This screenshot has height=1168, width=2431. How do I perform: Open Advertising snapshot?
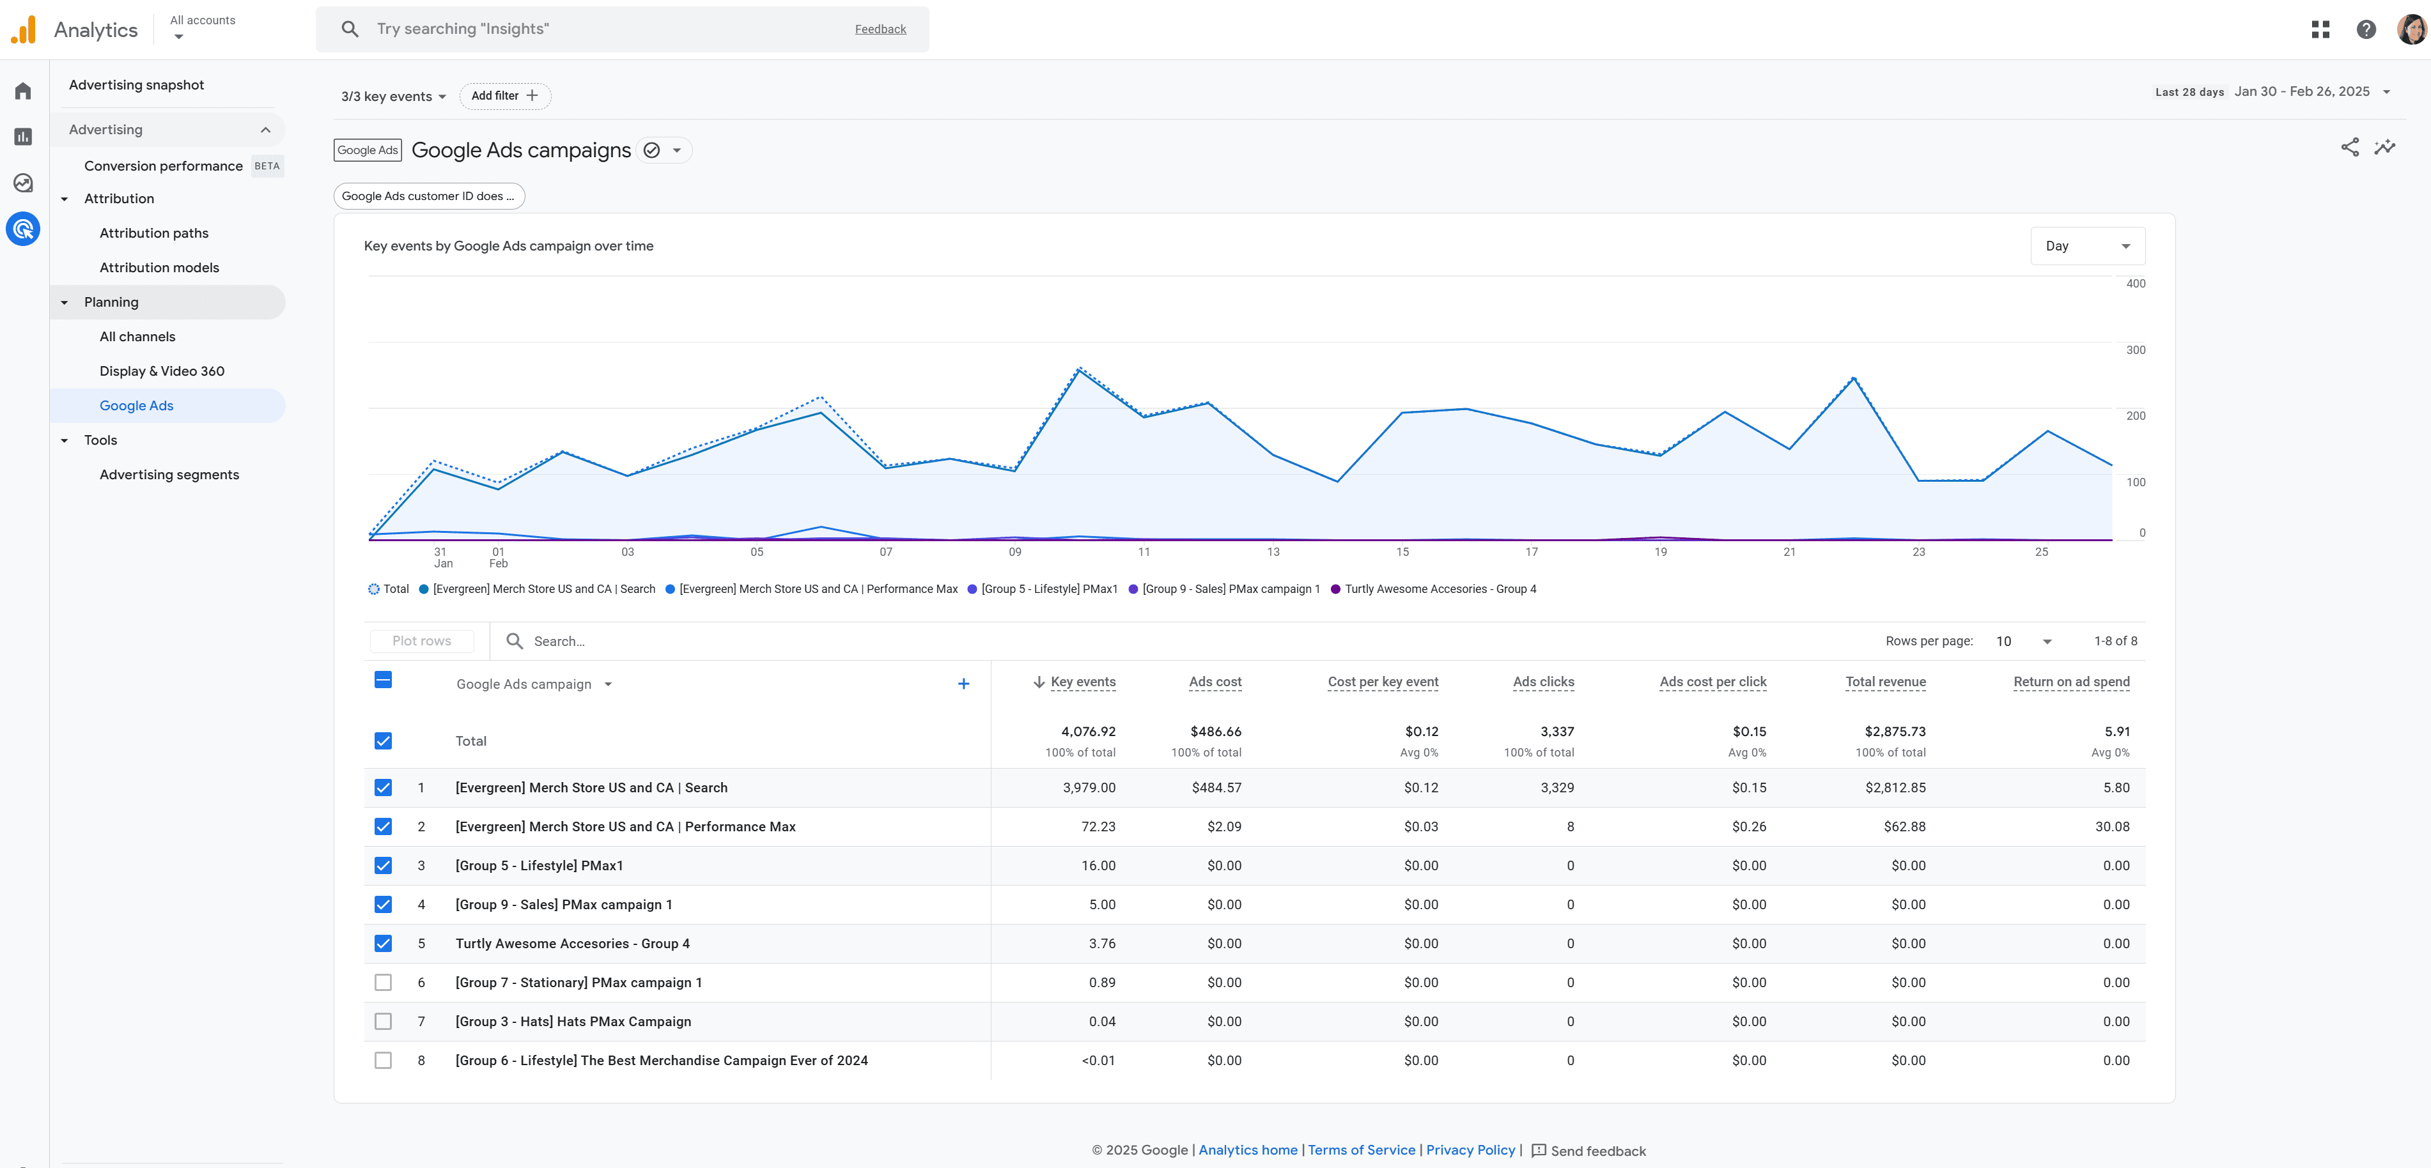click(x=137, y=85)
